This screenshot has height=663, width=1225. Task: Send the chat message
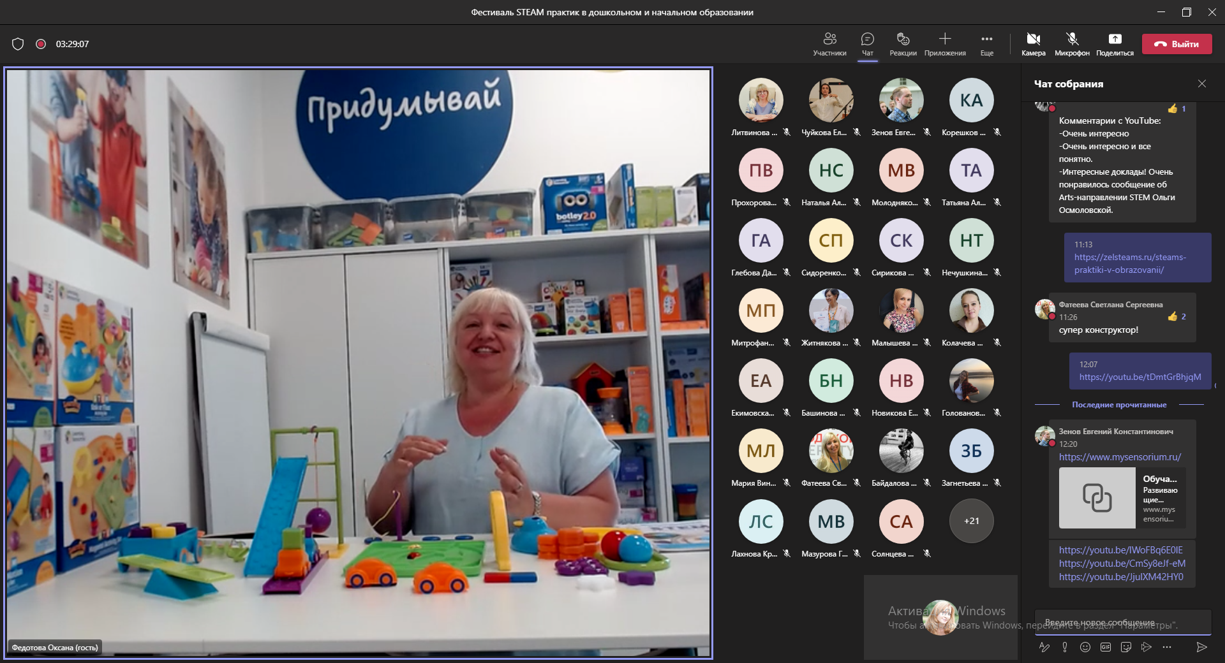click(x=1201, y=647)
